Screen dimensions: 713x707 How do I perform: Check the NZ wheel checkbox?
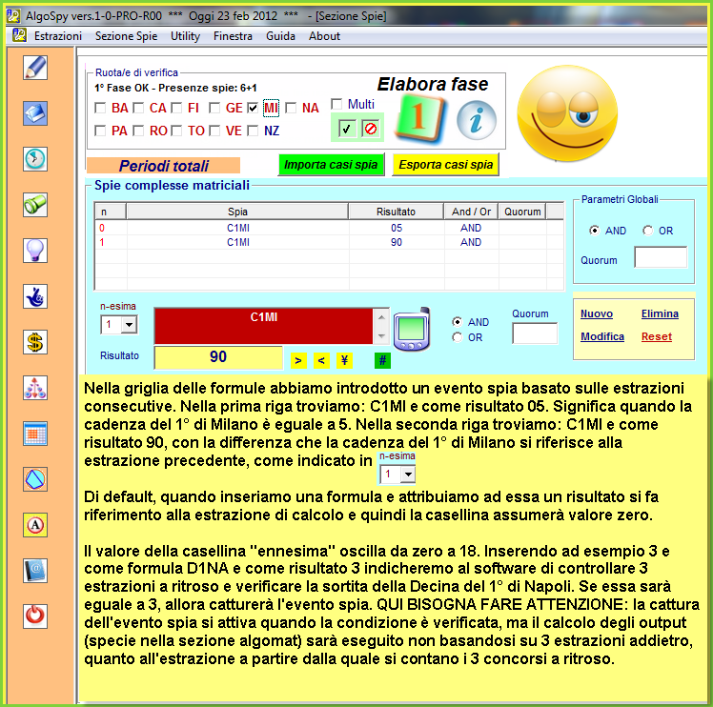[253, 131]
